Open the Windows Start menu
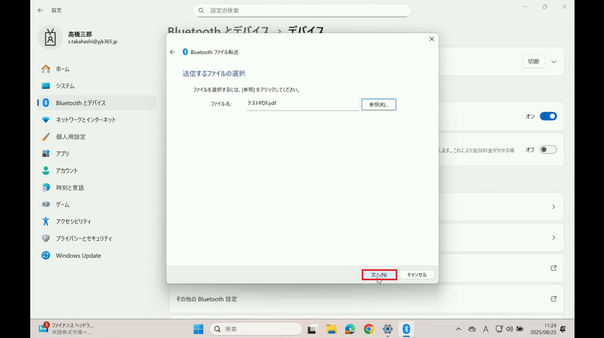604x338 pixels. tap(198, 329)
